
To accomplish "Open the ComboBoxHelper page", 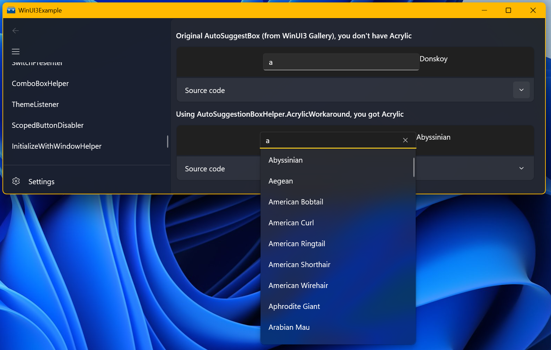I will click(x=40, y=84).
